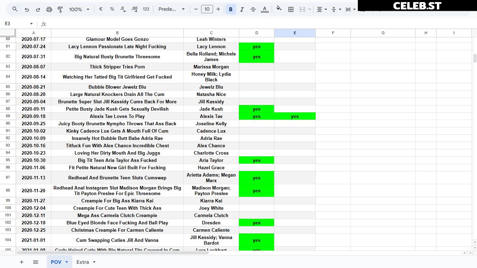Open the font family dropdown
The width and height of the screenshot is (477, 268).
tap(171, 9)
